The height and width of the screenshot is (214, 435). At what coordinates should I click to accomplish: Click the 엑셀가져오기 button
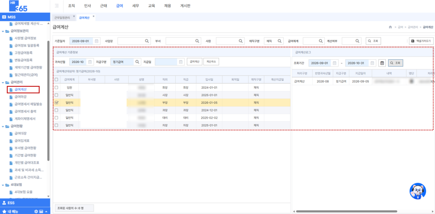(x=421, y=41)
